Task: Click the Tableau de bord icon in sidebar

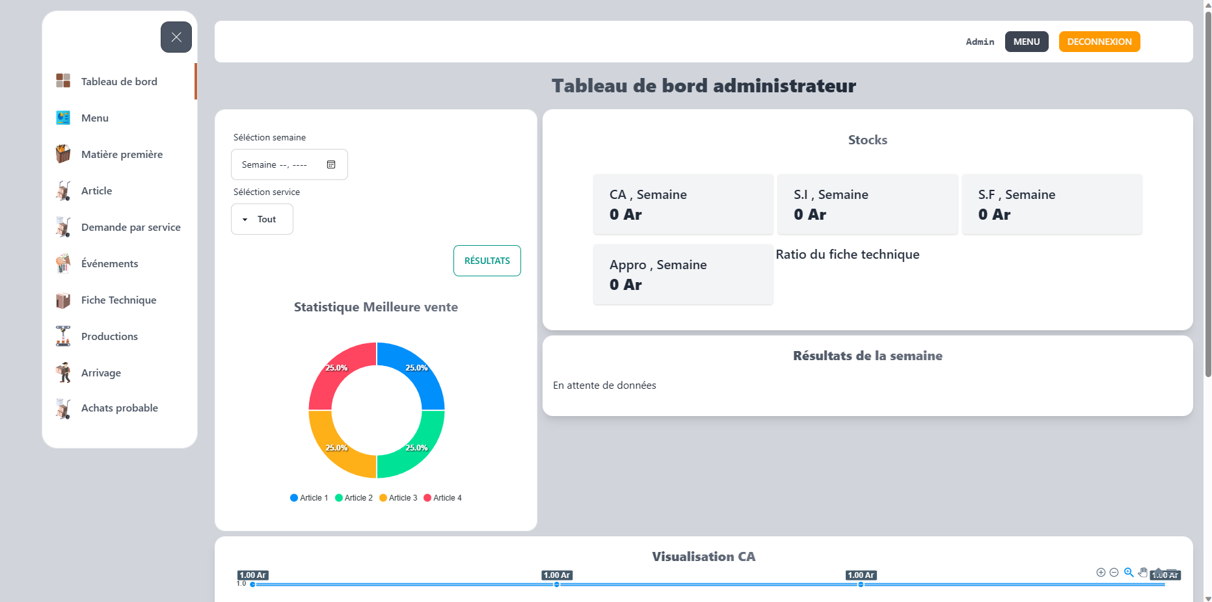Action: click(63, 81)
